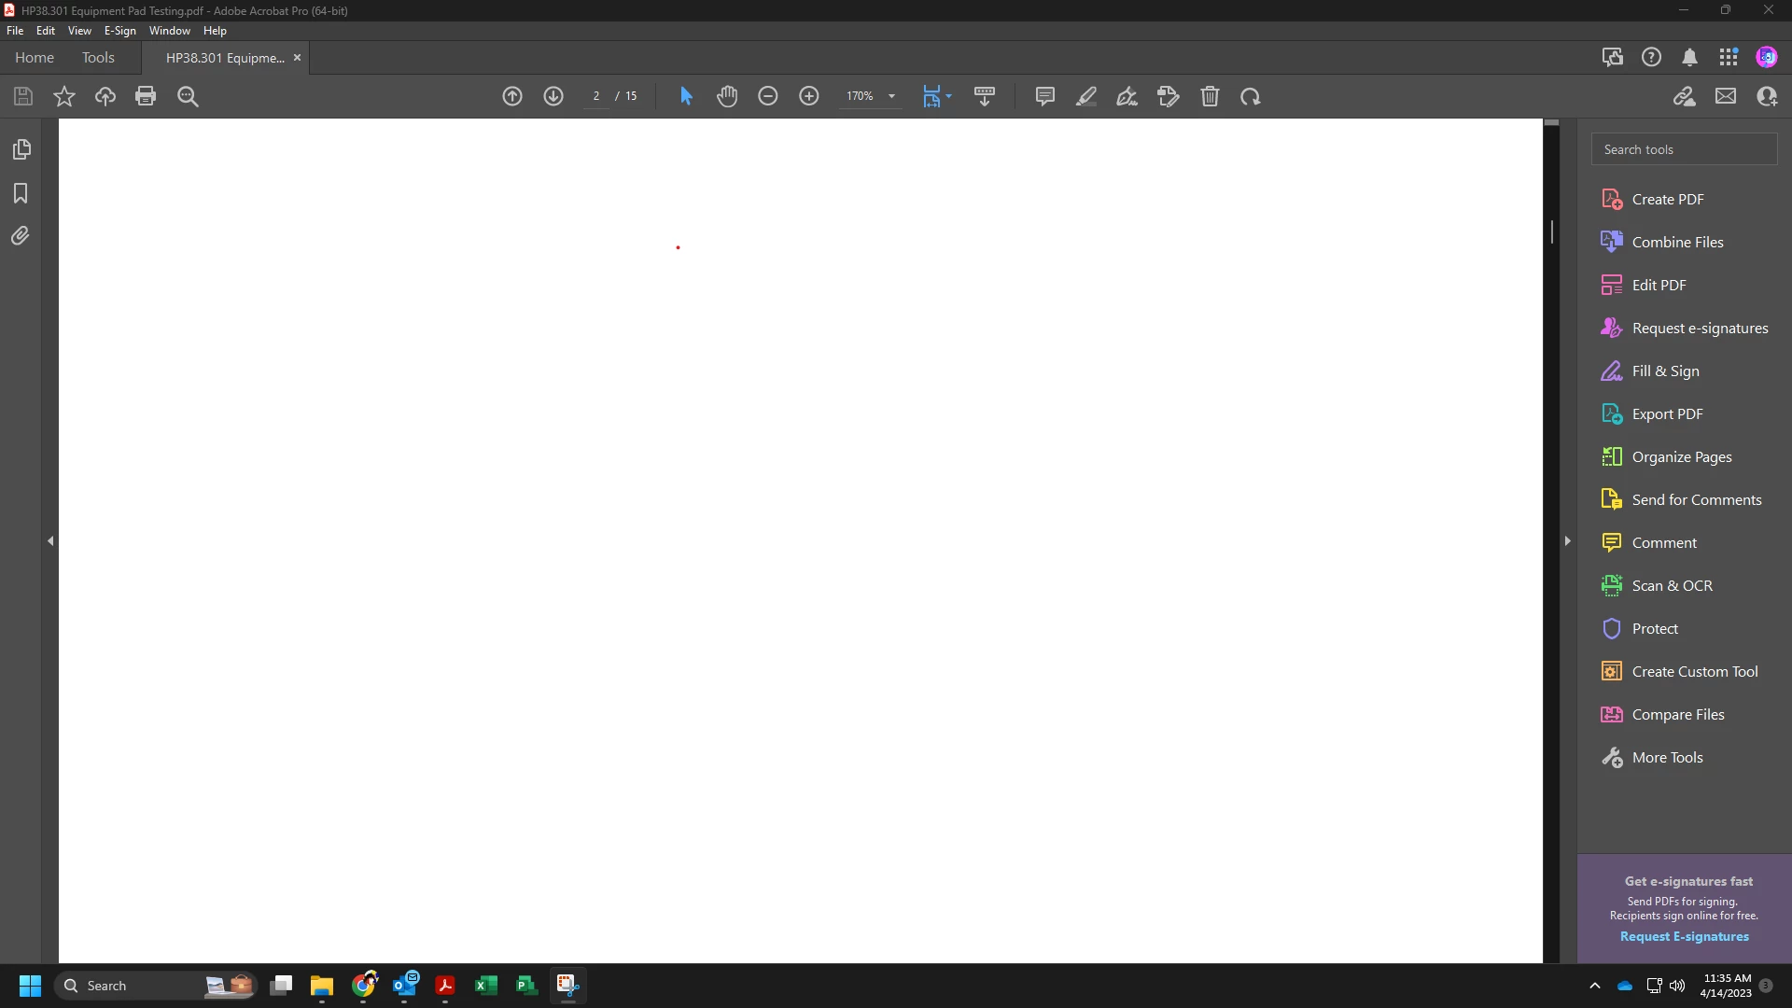Image resolution: width=1792 pixels, height=1008 pixels.
Task: Open the fit page options dropdown
Action: pos(949,96)
